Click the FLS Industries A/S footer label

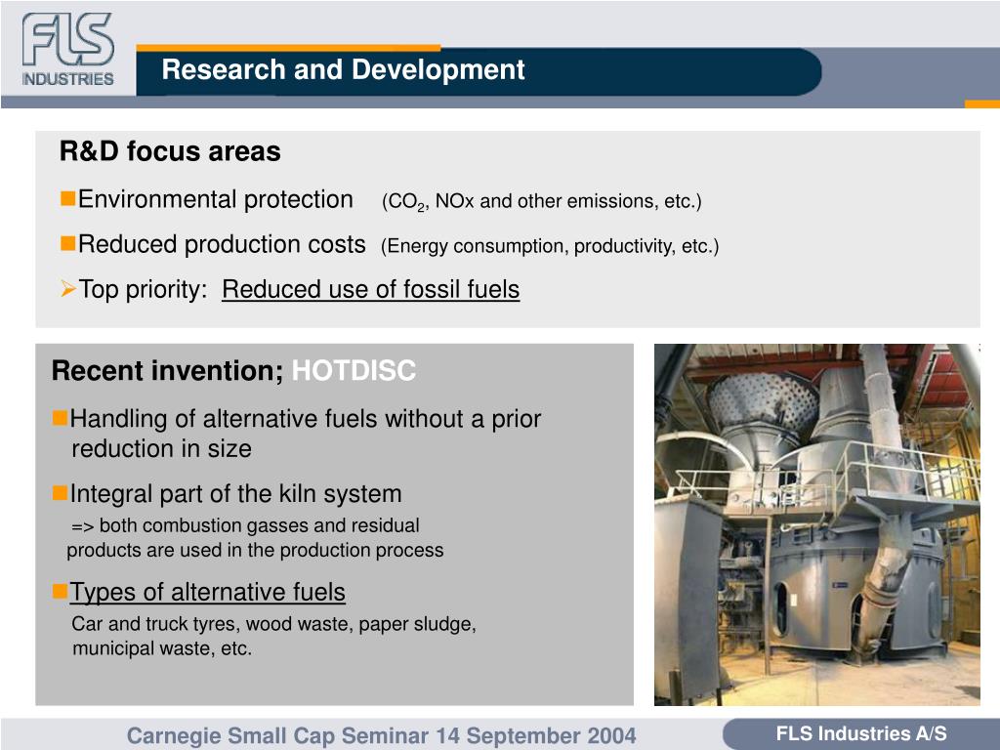coord(861,734)
